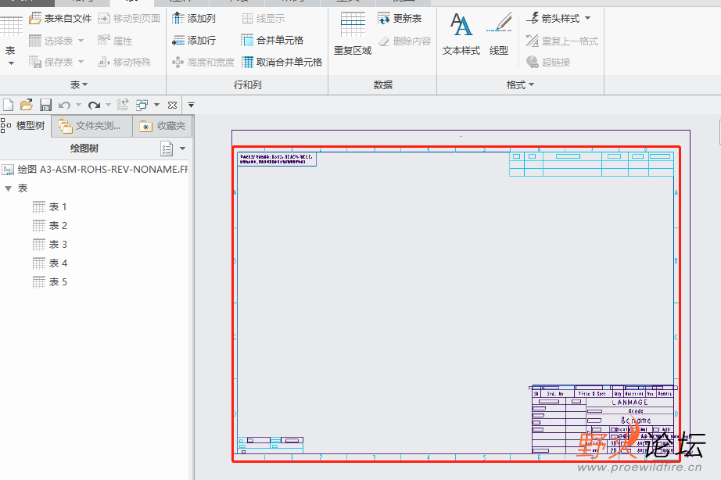This screenshot has width=721, height=480.
Task: Click the Save disk icon
Action: [45, 106]
